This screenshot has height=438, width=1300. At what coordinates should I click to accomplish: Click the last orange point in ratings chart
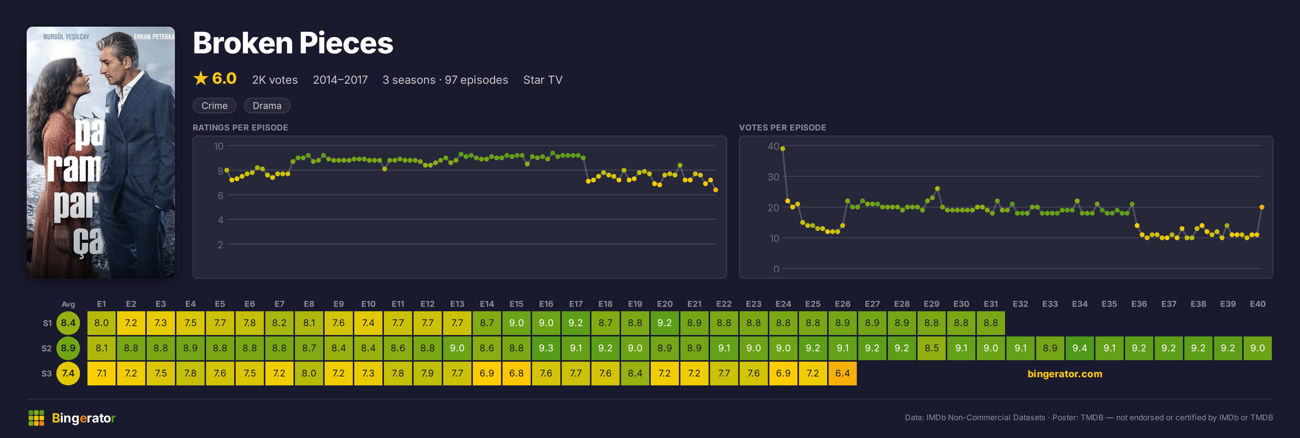[716, 190]
